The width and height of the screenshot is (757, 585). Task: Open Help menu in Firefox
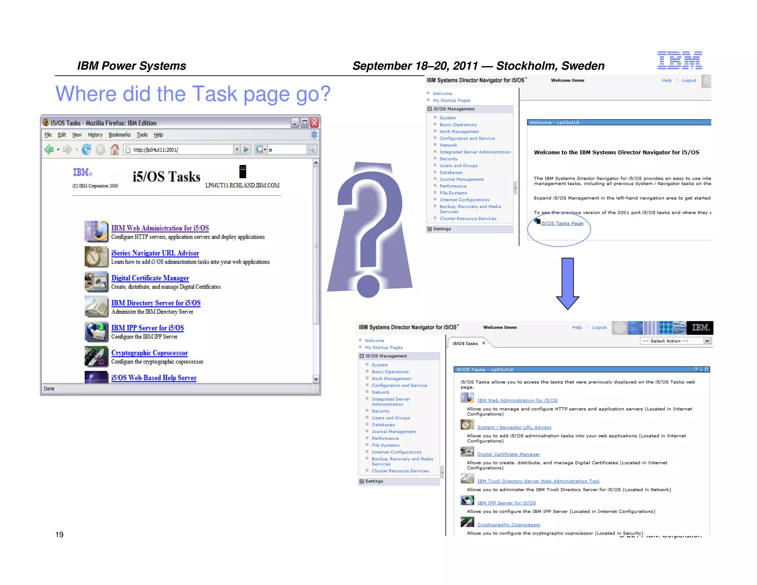click(158, 135)
